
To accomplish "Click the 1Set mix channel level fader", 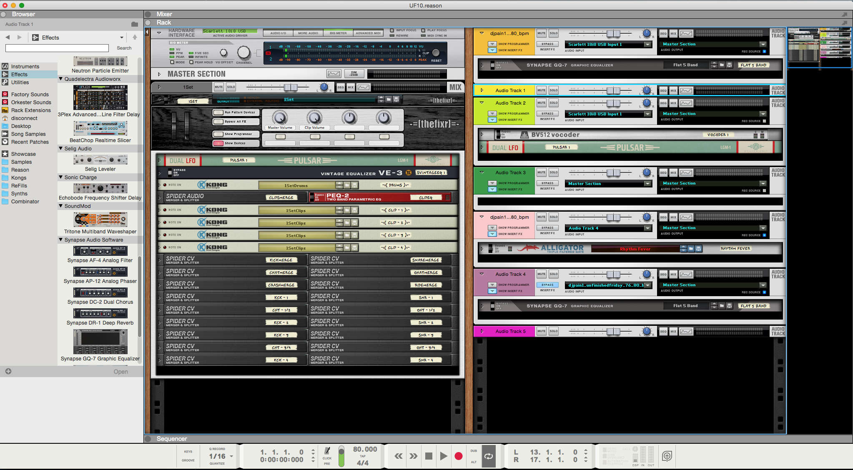I will point(291,87).
